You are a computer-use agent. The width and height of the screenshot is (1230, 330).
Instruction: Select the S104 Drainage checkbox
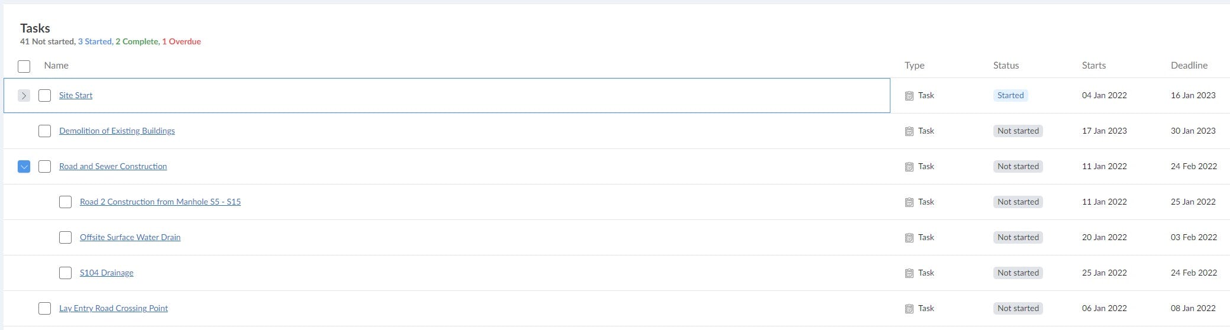tap(65, 273)
